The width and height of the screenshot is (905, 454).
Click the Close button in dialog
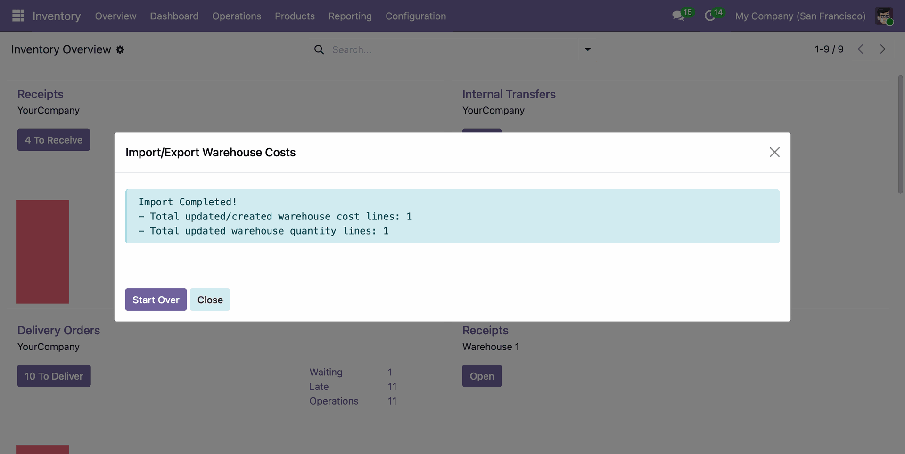(x=210, y=300)
